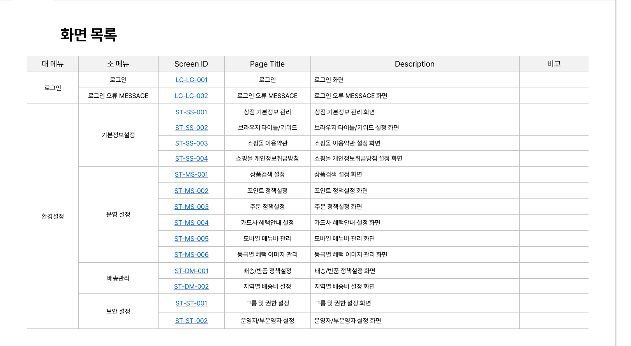Screen dimensions: 631x346
Task: Open the ST-MS-006 link
Action: (x=191, y=255)
